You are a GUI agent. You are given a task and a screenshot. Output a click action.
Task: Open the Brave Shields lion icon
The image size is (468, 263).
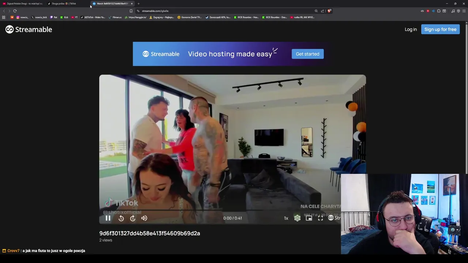click(x=329, y=11)
